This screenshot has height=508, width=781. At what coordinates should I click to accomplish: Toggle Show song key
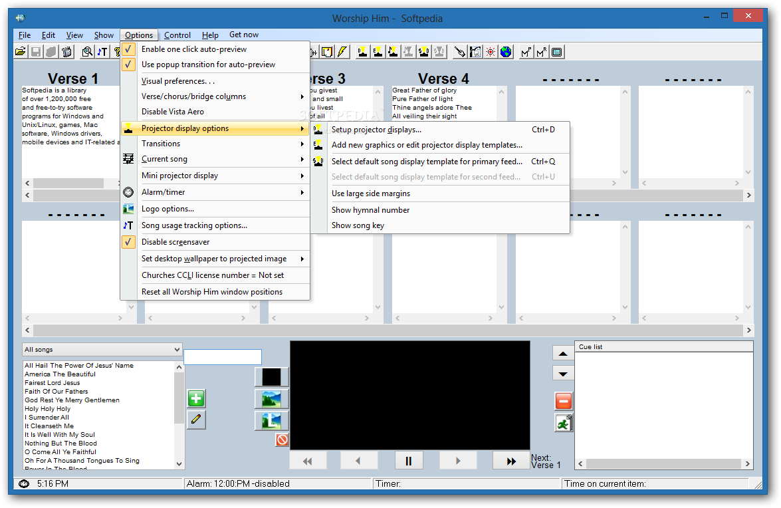(440, 225)
